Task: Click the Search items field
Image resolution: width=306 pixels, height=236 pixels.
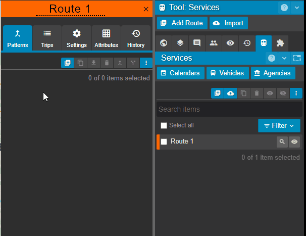Action: point(229,109)
